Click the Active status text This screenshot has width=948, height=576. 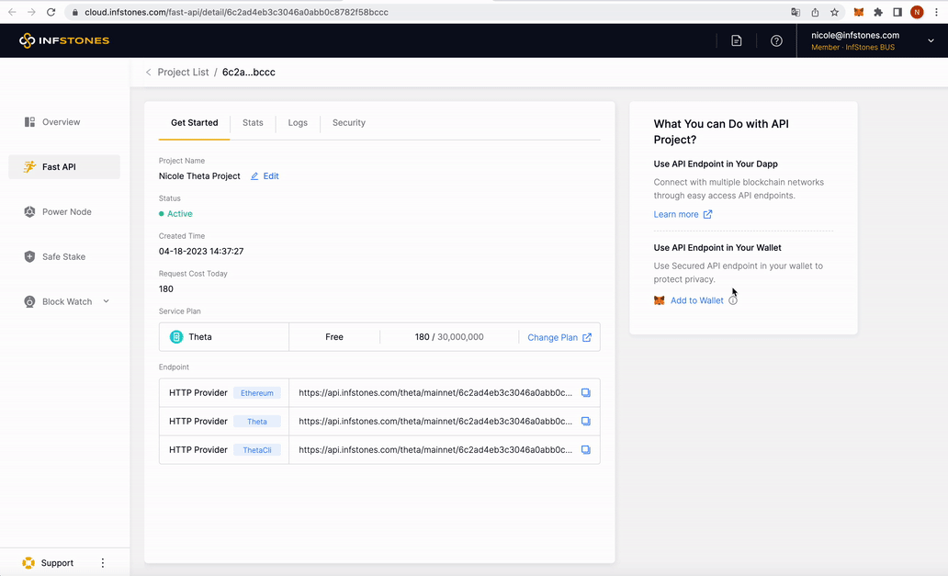[x=179, y=213]
